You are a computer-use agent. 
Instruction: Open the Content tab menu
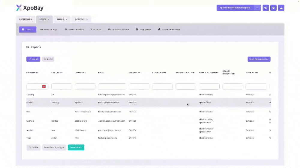coord(81,19)
